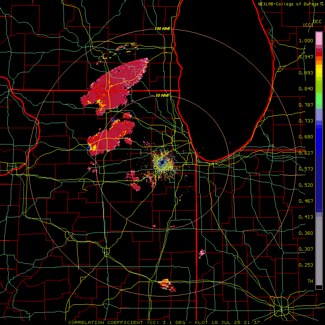Click the 100 NMI range ring label
Image resolution: width=325 pixels, height=325 pixels.
tap(162, 29)
